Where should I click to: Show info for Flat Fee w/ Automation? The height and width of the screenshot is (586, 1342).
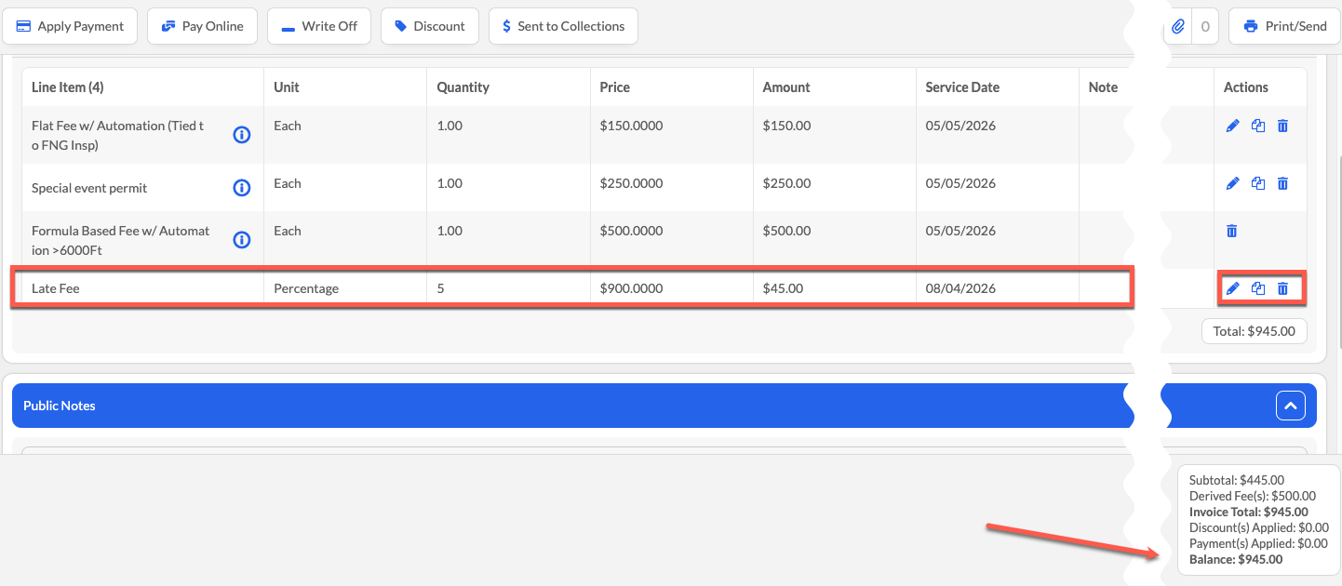(242, 135)
